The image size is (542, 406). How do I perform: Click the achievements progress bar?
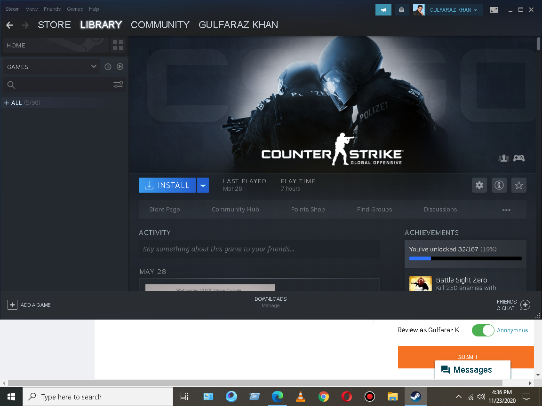click(465, 258)
